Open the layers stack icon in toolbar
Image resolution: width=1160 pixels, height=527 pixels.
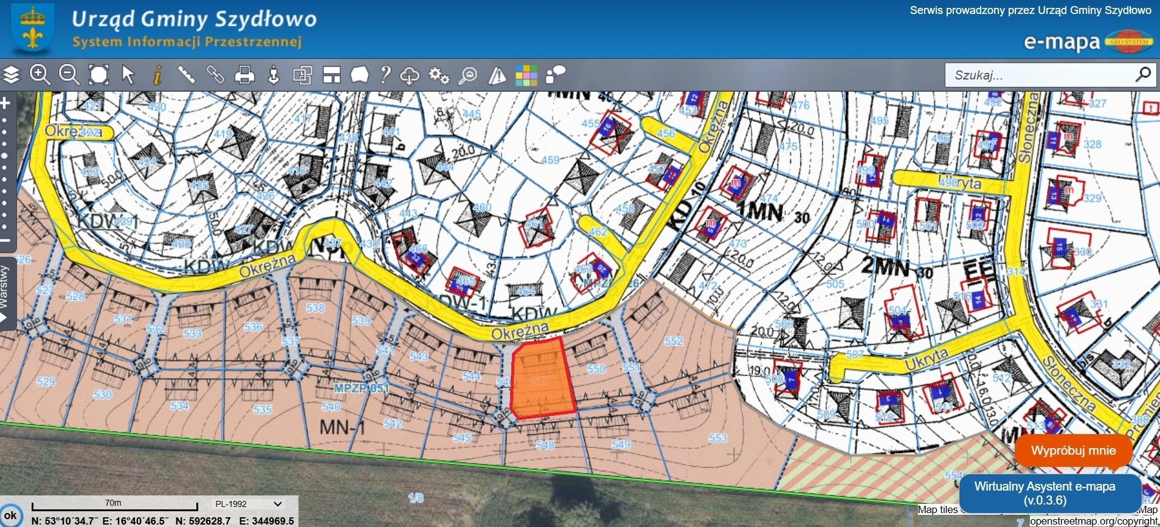(x=12, y=75)
